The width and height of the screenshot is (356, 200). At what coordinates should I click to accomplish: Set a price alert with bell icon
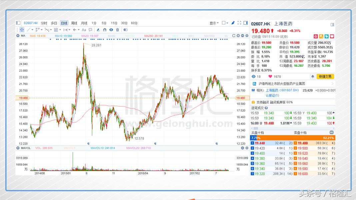pyautogui.click(x=313, y=76)
